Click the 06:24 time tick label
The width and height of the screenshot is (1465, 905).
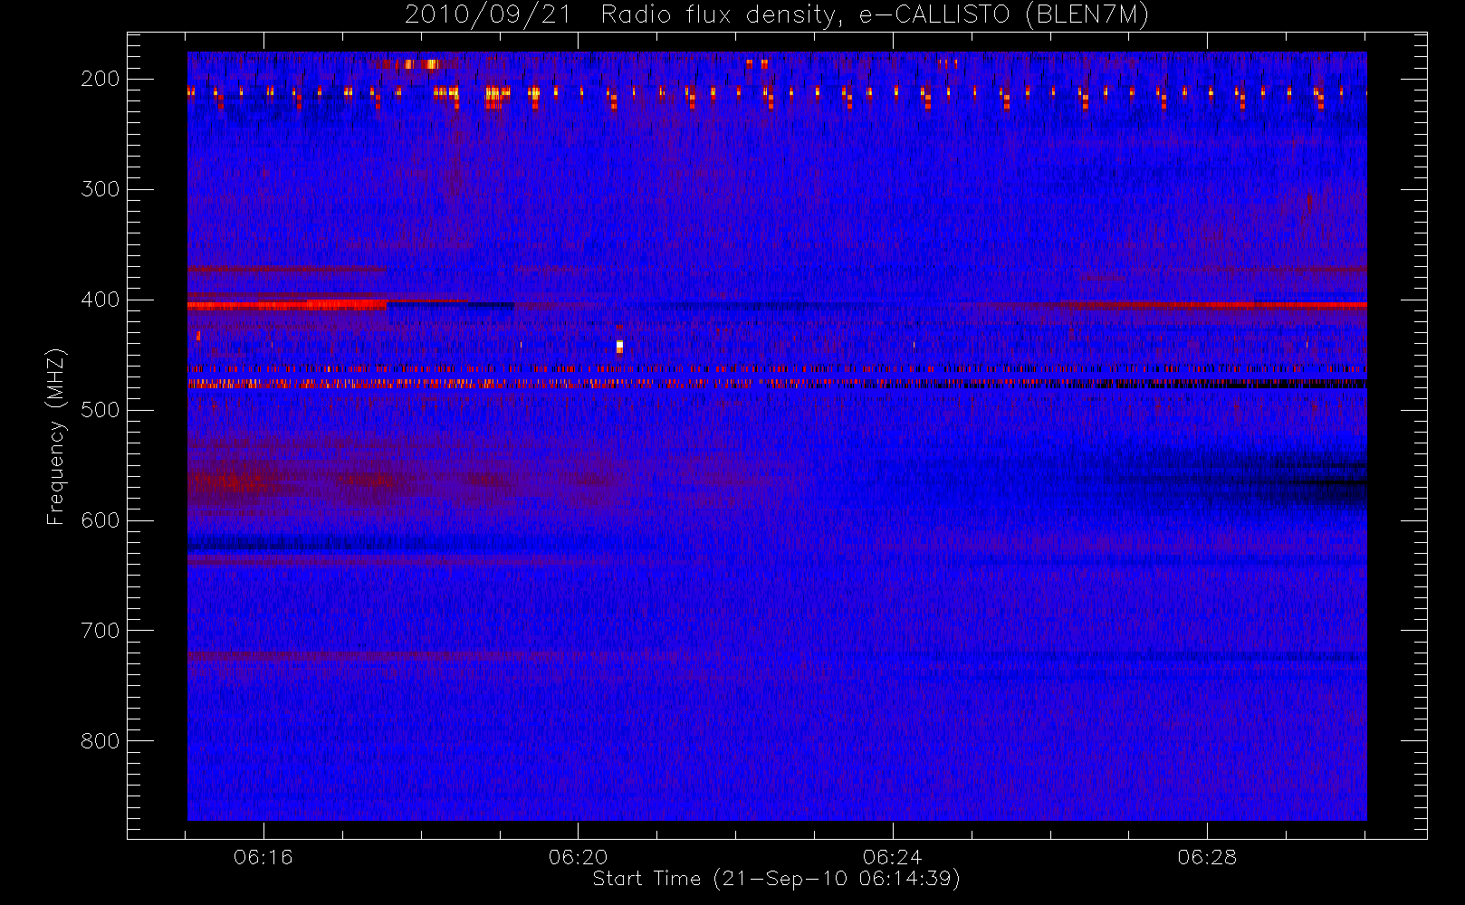(893, 857)
